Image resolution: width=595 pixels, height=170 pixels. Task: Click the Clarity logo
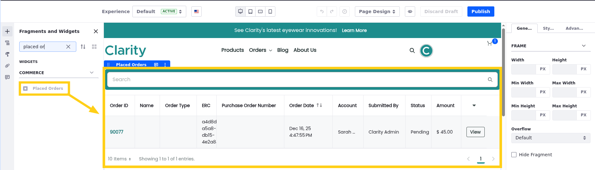click(125, 50)
